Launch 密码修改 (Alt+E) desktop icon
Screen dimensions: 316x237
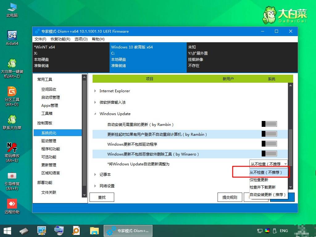click(12, 152)
